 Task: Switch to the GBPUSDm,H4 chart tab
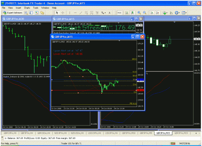click(x=44, y=133)
